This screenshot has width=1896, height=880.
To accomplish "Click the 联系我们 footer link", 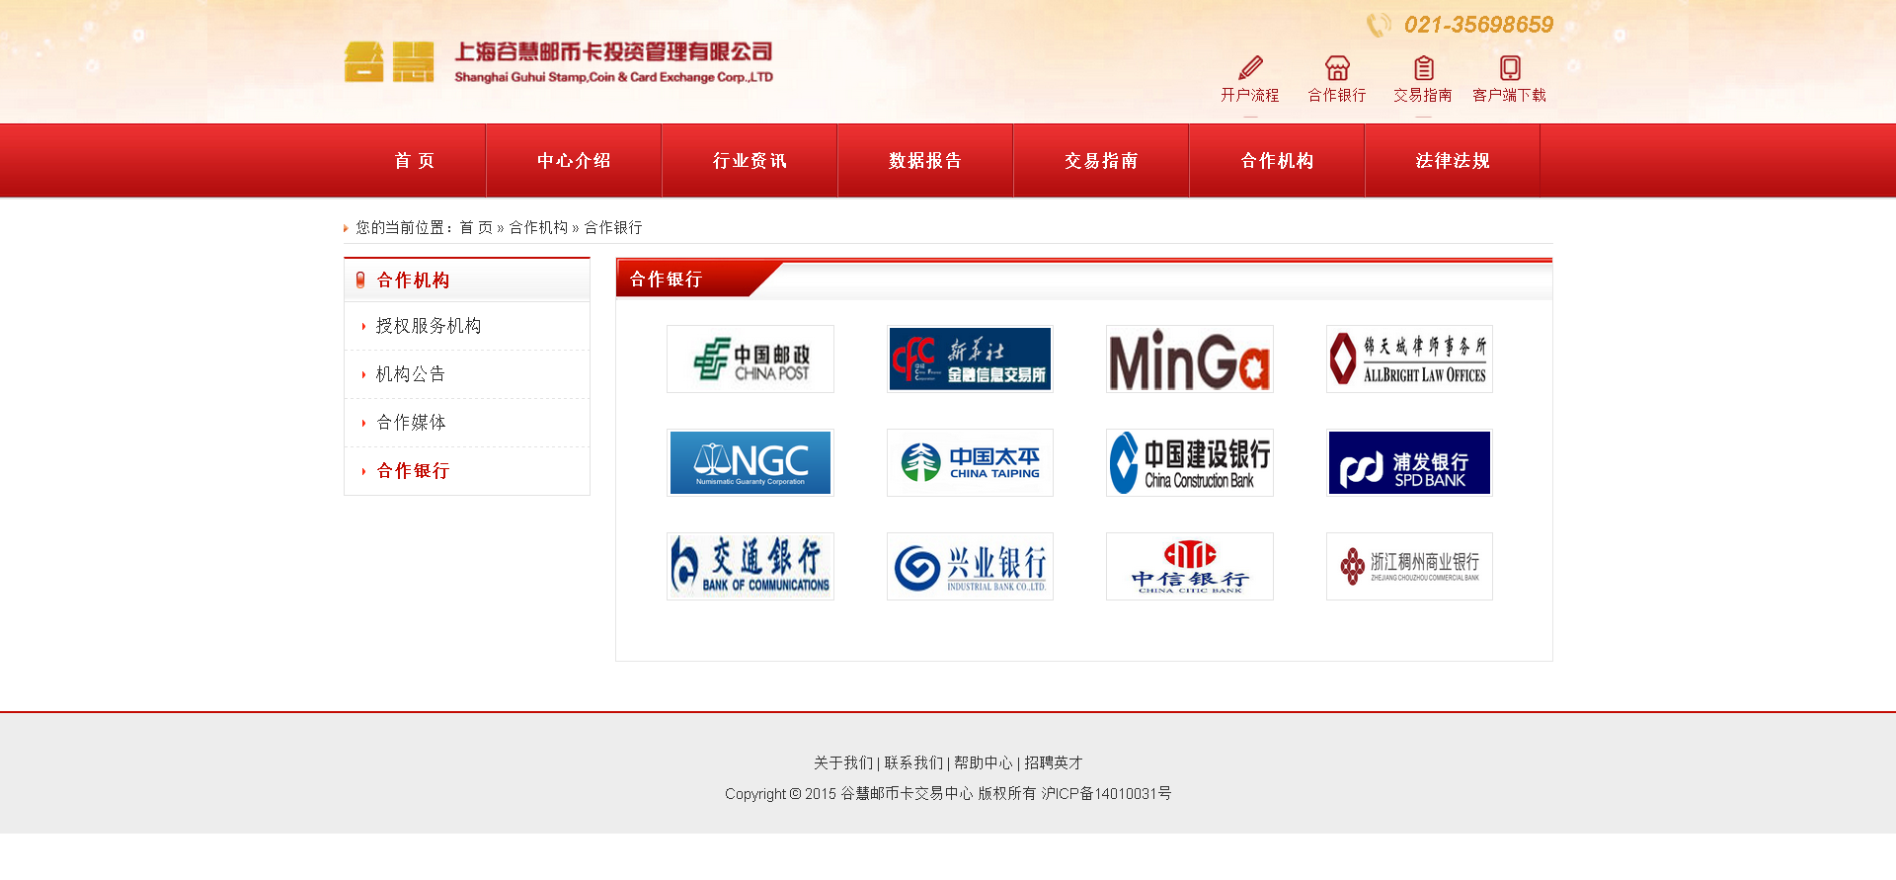I will coord(913,763).
